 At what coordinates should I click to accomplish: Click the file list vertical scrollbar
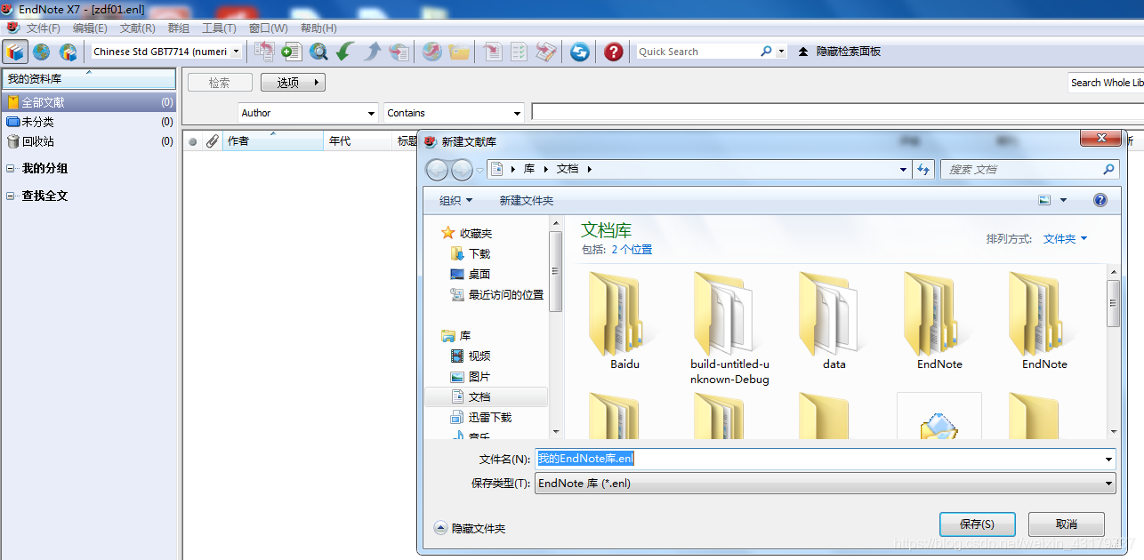pyautogui.click(x=1113, y=351)
